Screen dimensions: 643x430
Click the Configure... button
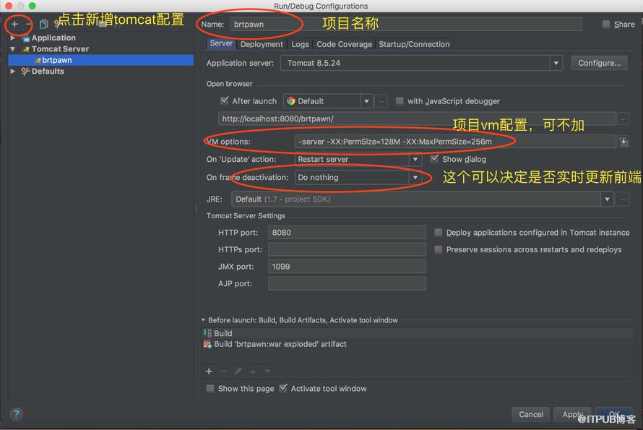pos(599,63)
